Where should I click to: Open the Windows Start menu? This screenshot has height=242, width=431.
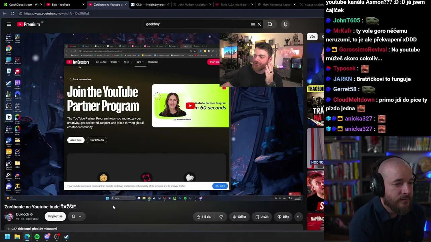point(7,237)
